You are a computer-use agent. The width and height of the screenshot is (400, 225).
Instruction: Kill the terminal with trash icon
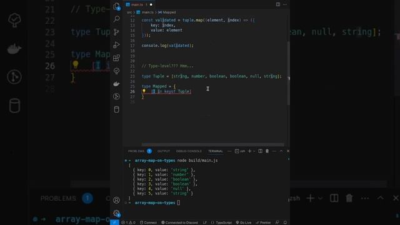tap(267, 151)
